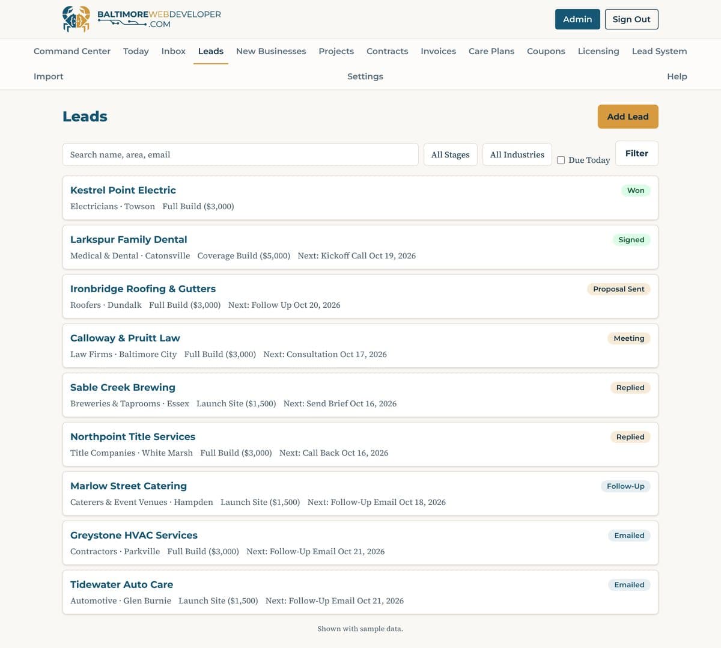Open Tidewater Auto Care lead
This screenshot has width=721, height=648.
360,592
